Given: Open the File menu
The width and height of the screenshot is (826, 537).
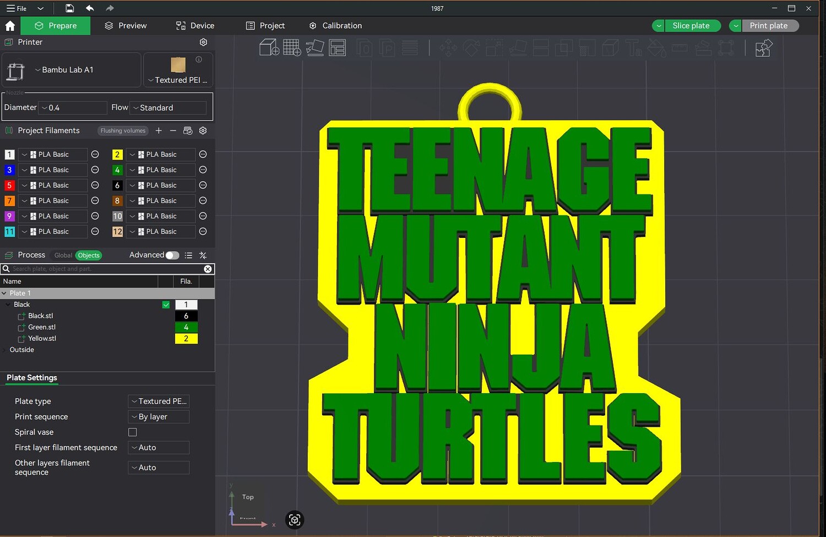Looking at the screenshot, I should point(17,8).
